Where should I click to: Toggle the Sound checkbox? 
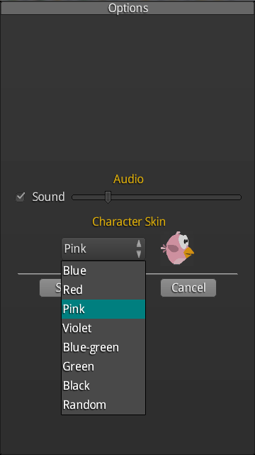[x=20, y=197]
